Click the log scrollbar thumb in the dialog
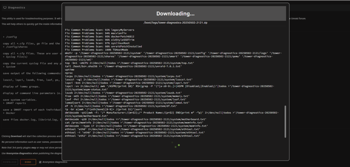The height and width of the screenshot is (167, 350). (285, 122)
